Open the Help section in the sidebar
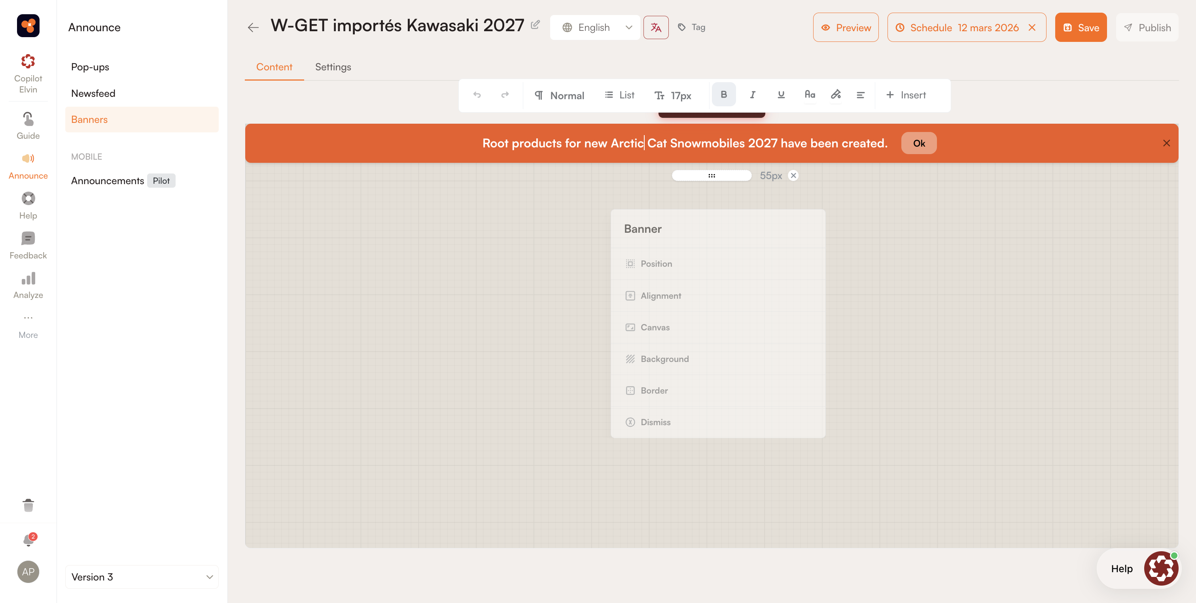Screen dimensions: 1196x603 click(x=28, y=205)
